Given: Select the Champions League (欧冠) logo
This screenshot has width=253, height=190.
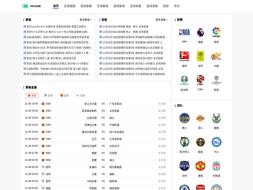Looking at the screenshot, I should click(x=216, y=80).
